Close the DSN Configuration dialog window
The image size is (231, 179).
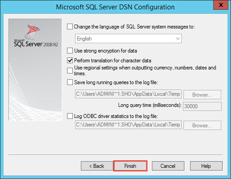(221, 5)
